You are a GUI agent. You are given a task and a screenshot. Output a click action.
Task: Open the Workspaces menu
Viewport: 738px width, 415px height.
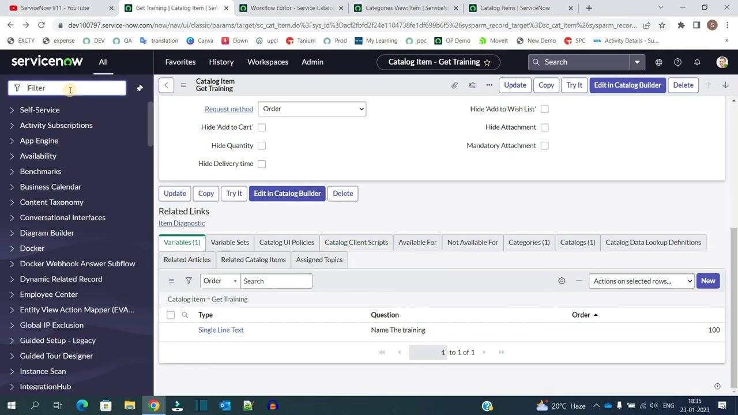[x=268, y=62]
